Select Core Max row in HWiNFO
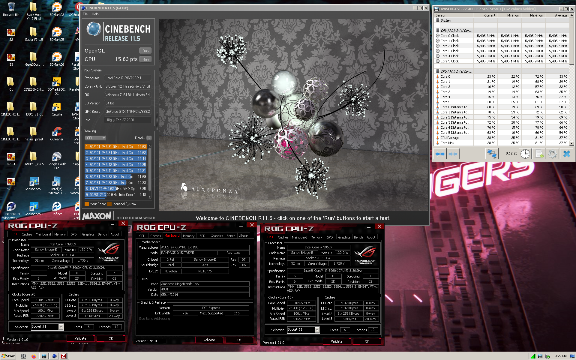The height and width of the screenshot is (360, 576). point(502,143)
